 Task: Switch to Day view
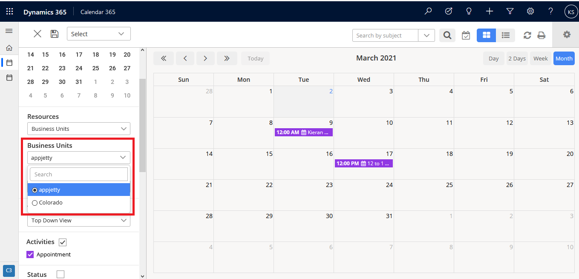[x=494, y=58]
